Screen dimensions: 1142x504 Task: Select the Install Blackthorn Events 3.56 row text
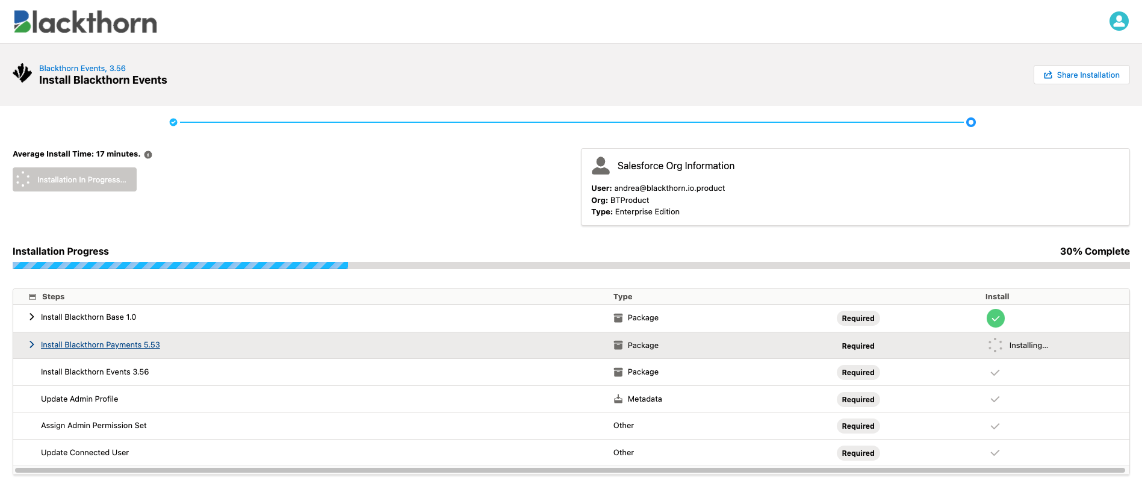[95, 372]
